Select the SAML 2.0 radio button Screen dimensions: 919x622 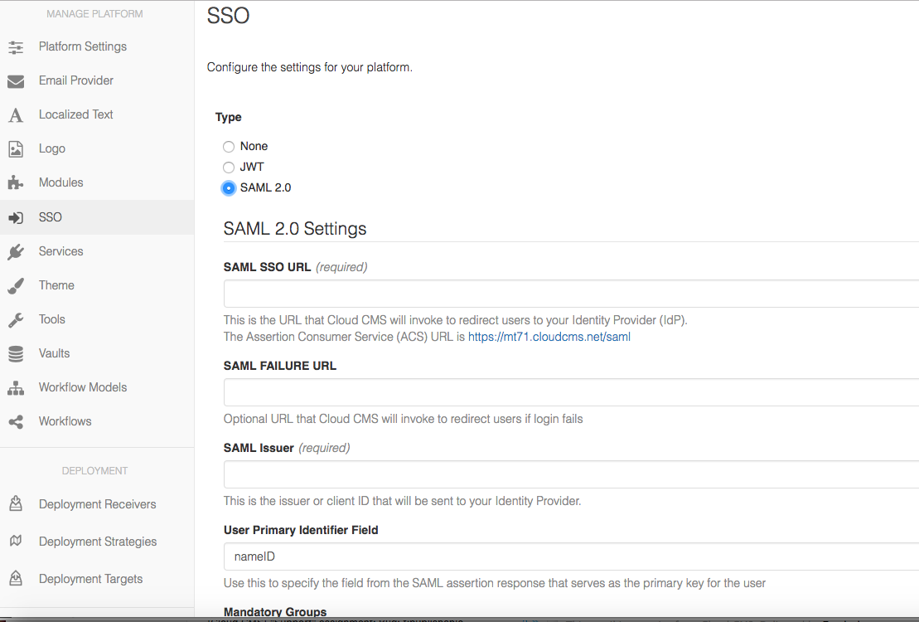(x=228, y=187)
